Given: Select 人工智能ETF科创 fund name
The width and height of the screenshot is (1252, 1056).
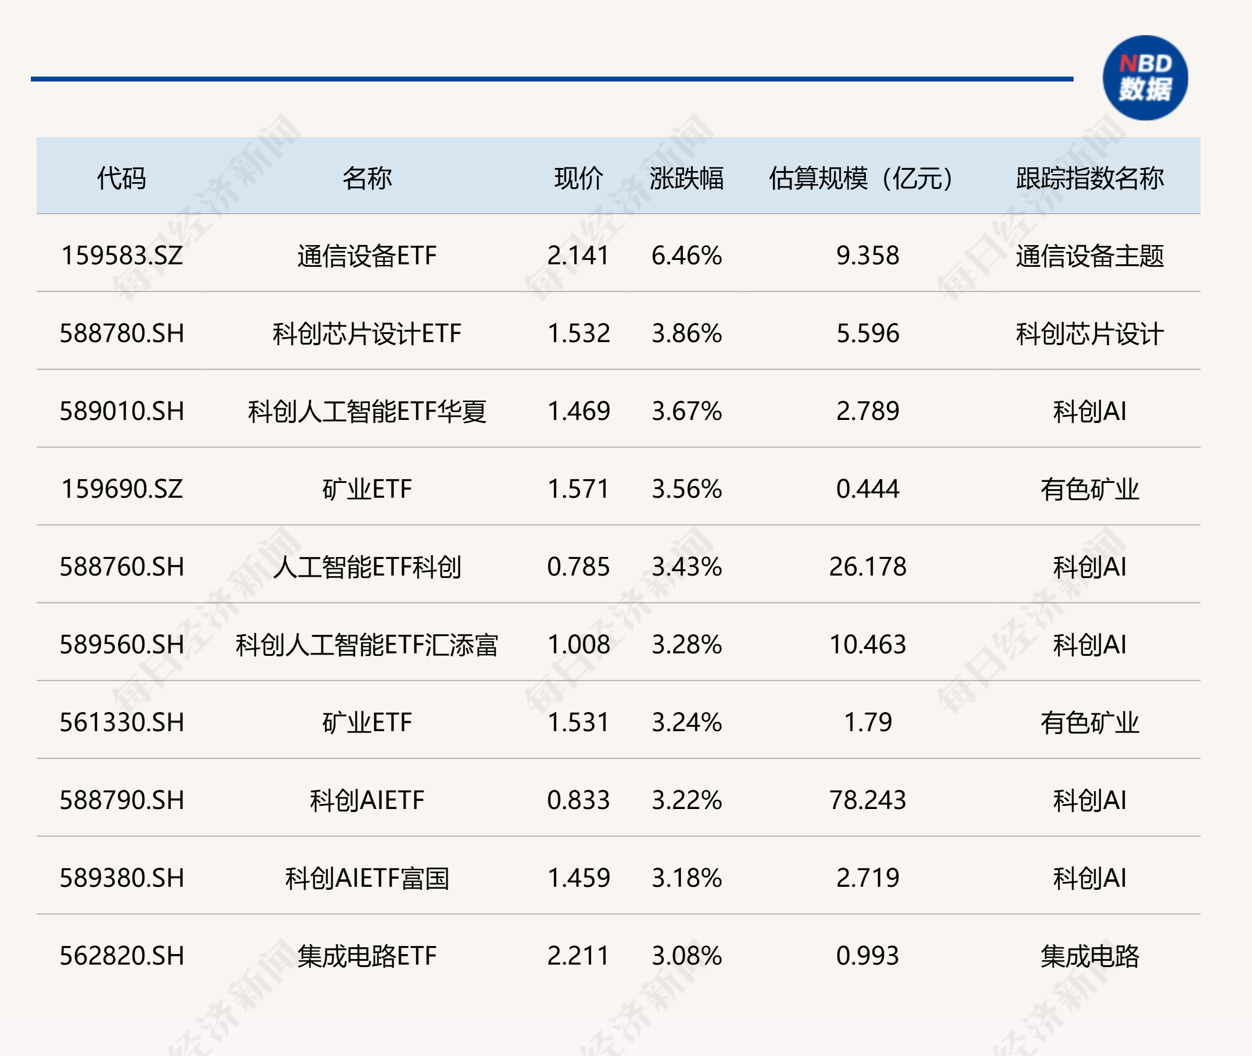Looking at the screenshot, I should pos(367,567).
